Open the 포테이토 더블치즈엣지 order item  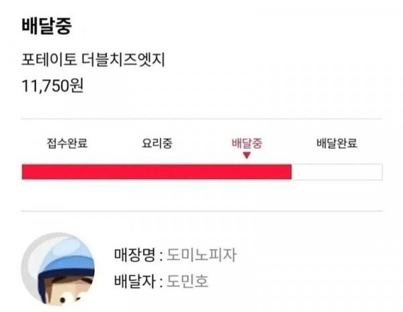point(94,62)
